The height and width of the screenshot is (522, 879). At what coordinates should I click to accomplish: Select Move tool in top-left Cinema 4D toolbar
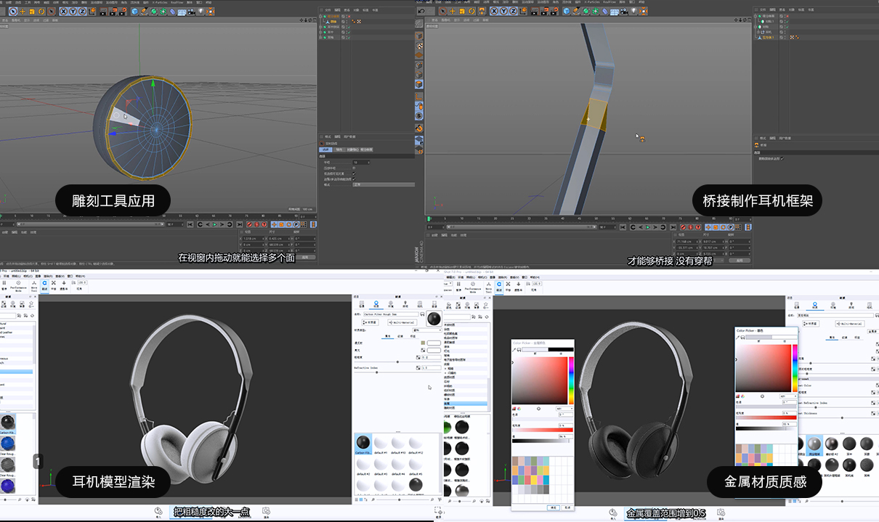click(23, 11)
